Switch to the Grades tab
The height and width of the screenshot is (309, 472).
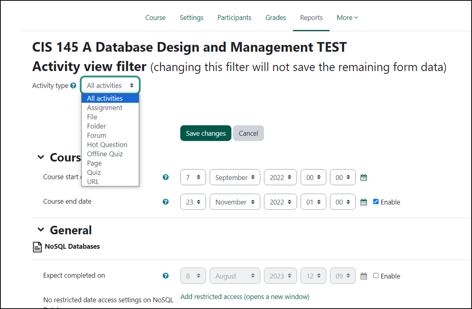[x=276, y=18]
